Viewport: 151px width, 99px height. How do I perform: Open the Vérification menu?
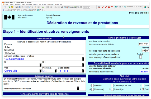17,4
